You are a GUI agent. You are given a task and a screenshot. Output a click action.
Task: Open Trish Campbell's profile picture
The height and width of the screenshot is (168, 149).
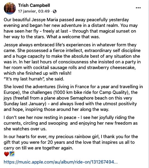[x=10, y=8]
